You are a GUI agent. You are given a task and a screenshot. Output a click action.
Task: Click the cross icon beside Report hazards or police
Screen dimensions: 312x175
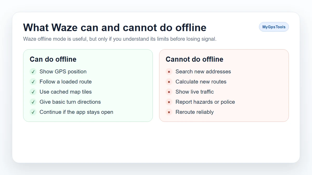pyautogui.click(x=169, y=102)
